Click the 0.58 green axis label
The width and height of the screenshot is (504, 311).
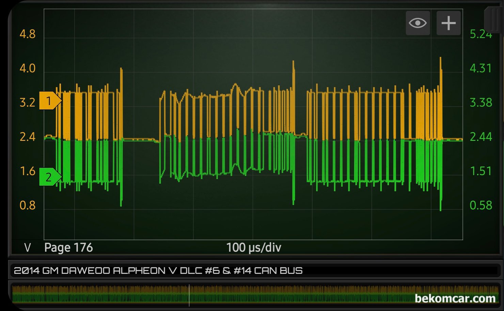(x=481, y=205)
